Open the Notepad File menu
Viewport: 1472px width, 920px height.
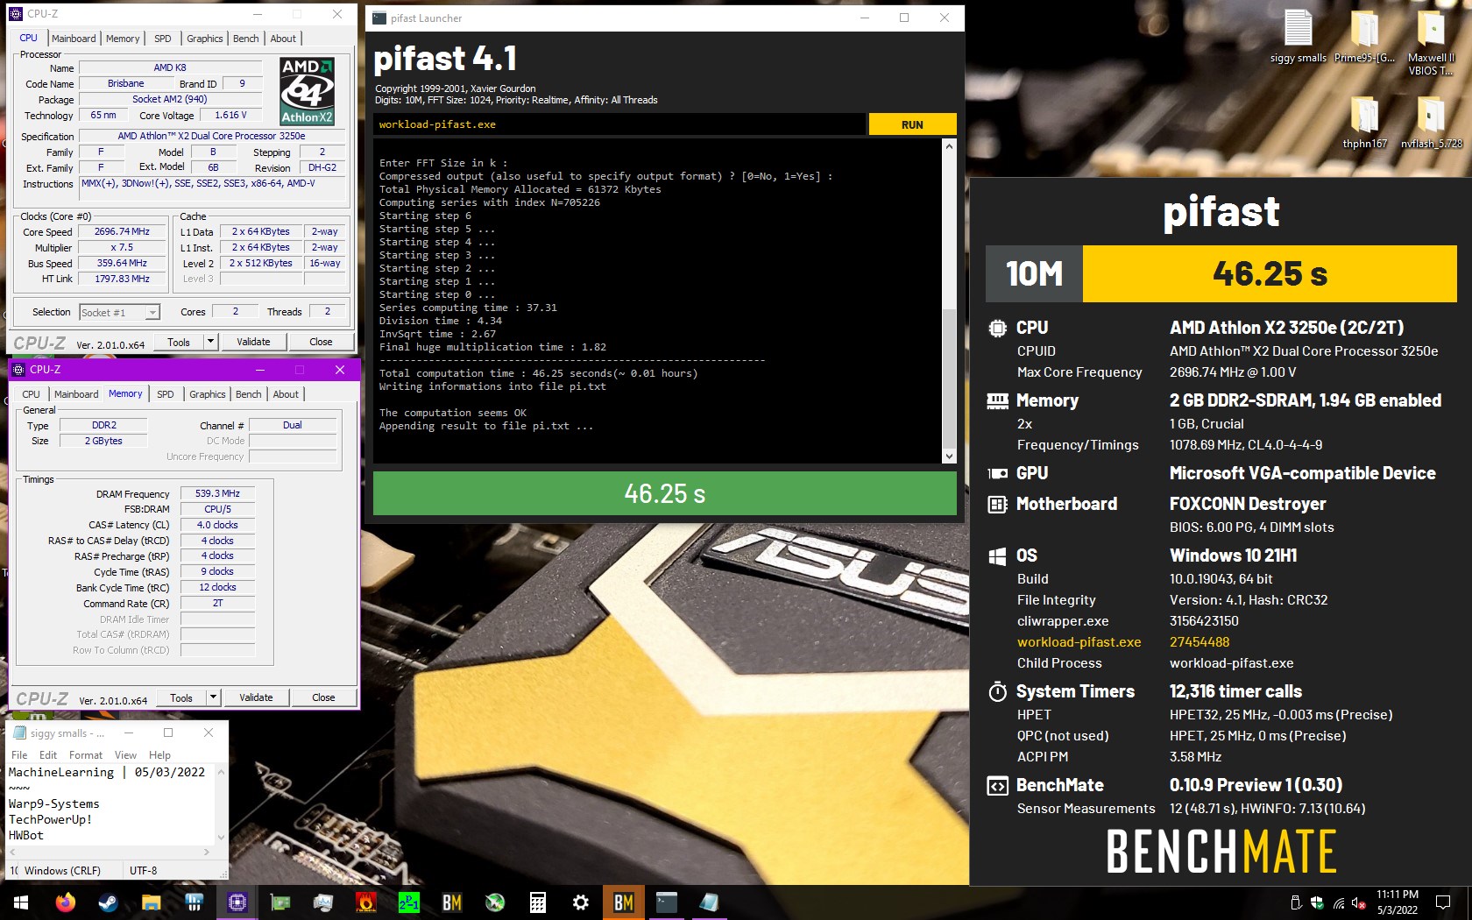(x=19, y=755)
